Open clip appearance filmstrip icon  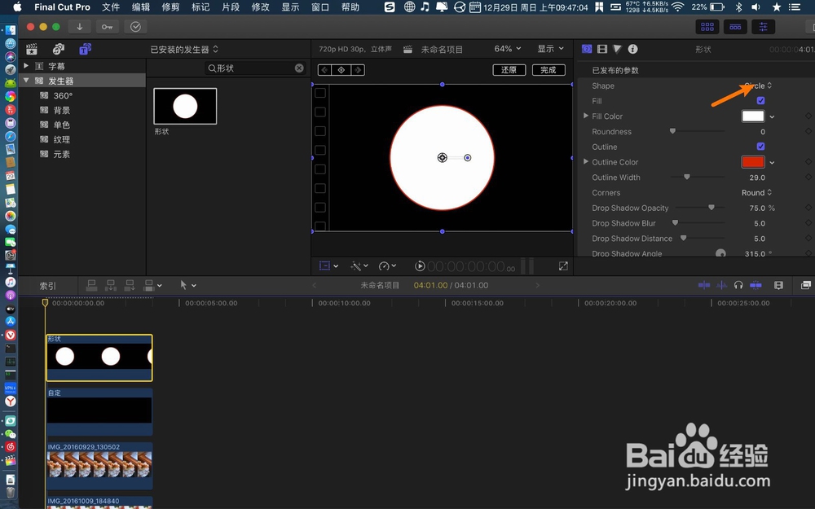click(x=778, y=285)
